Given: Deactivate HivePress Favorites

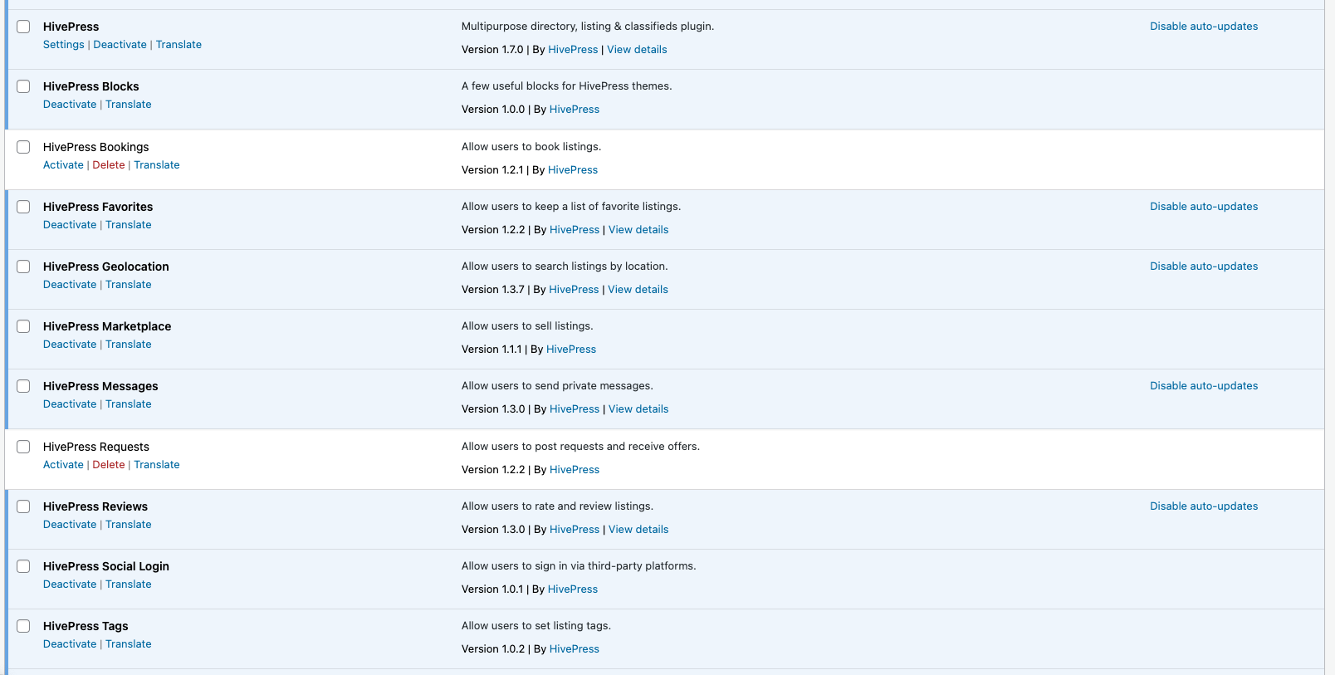Looking at the screenshot, I should tap(70, 225).
